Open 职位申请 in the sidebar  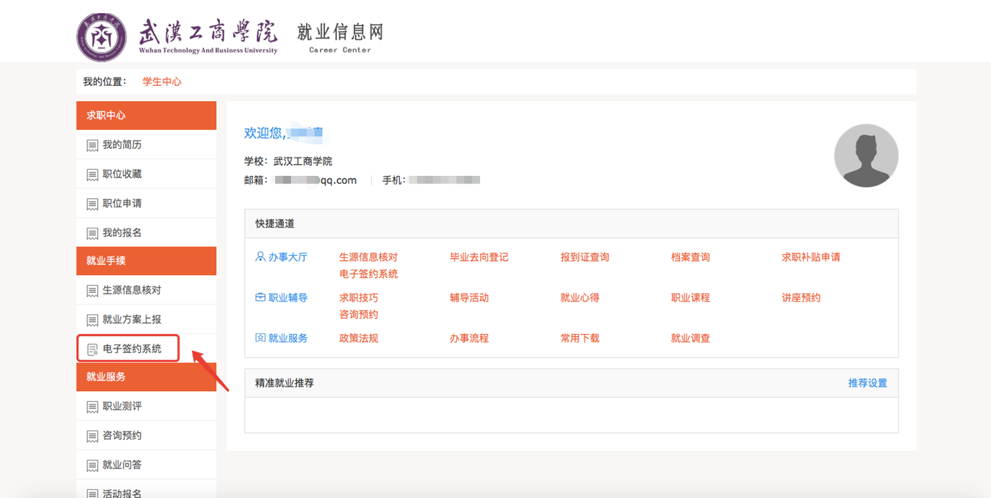click(122, 203)
